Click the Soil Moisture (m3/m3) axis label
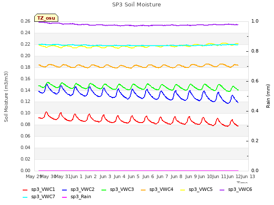 point(6,97)
